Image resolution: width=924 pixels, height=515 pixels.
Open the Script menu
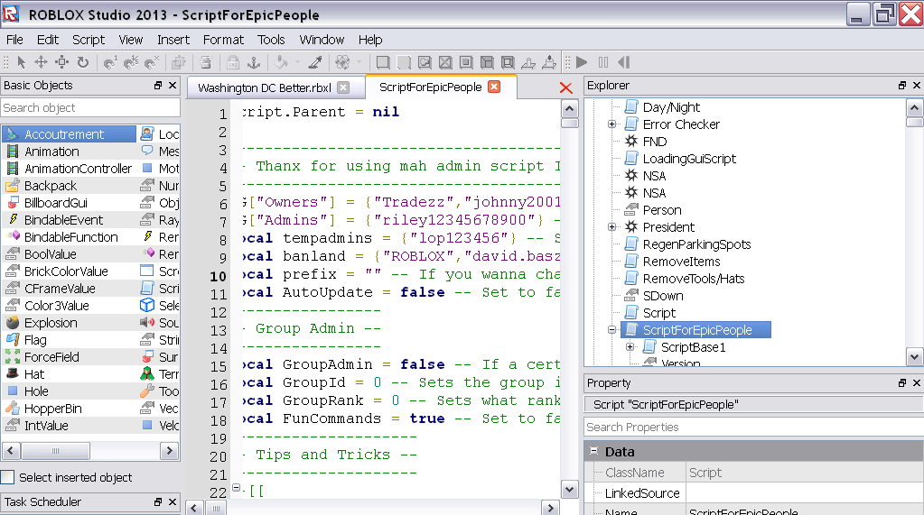pyautogui.click(x=89, y=40)
